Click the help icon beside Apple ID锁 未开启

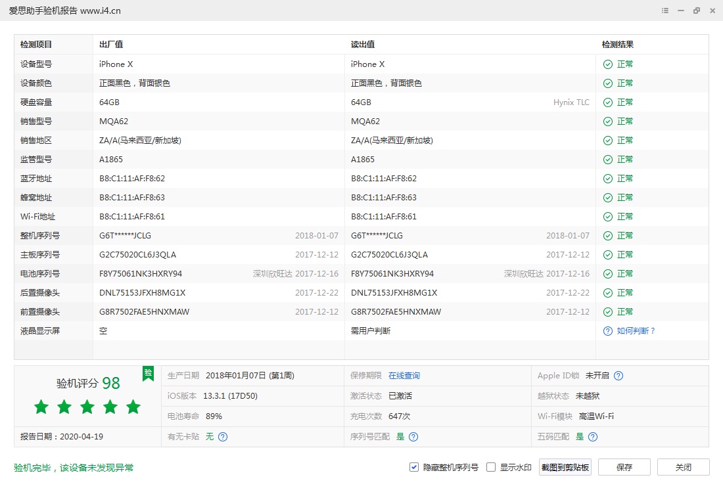pos(618,376)
